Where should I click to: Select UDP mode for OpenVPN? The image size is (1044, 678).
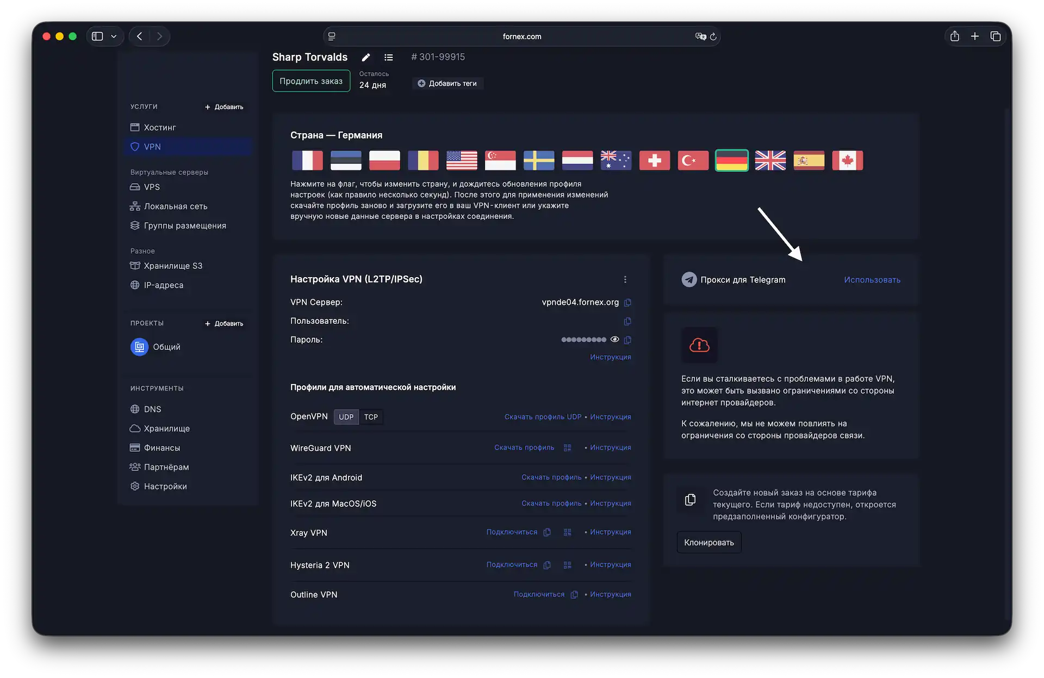[346, 417]
